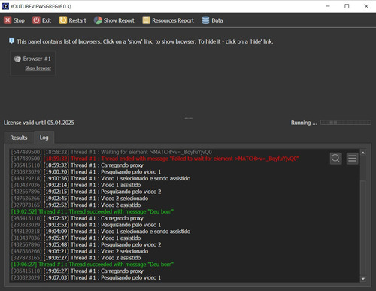
Task: Select the Log tab
Action: pos(44,138)
